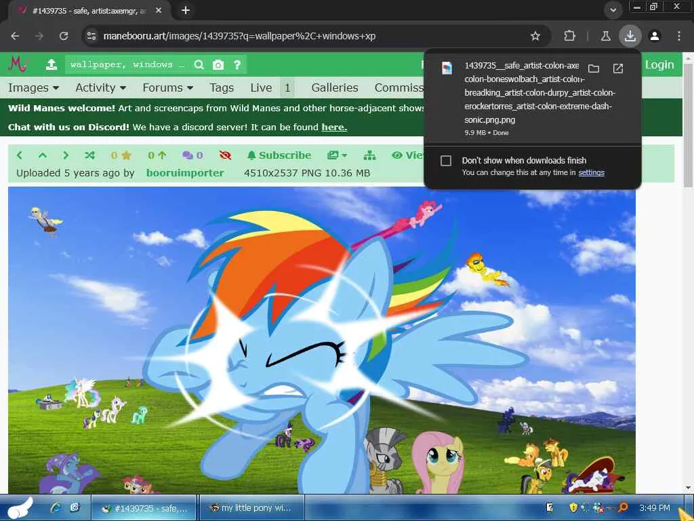Open the Tags page
Image resolution: width=694 pixels, height=521 pixels.
[x=222, y=88]
